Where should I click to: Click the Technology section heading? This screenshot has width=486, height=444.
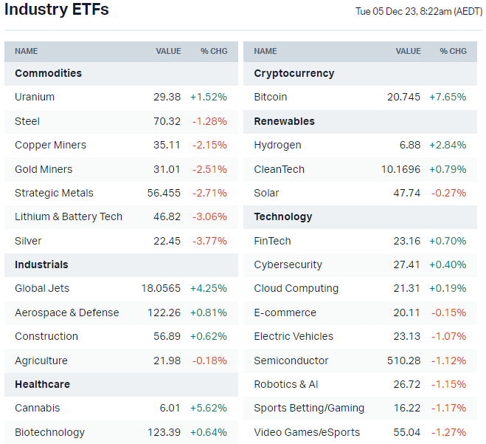[283, 216]
